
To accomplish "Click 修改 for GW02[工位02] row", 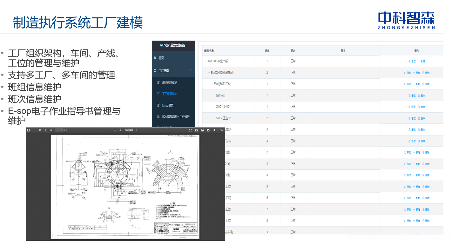I will click(412, 118).
